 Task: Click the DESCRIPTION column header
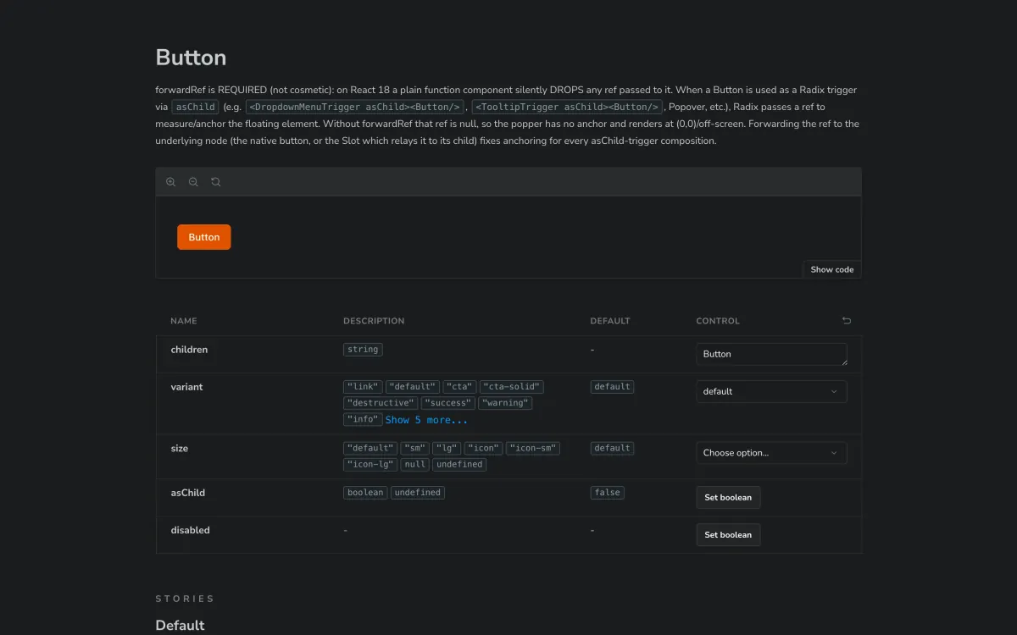(374, 321)
